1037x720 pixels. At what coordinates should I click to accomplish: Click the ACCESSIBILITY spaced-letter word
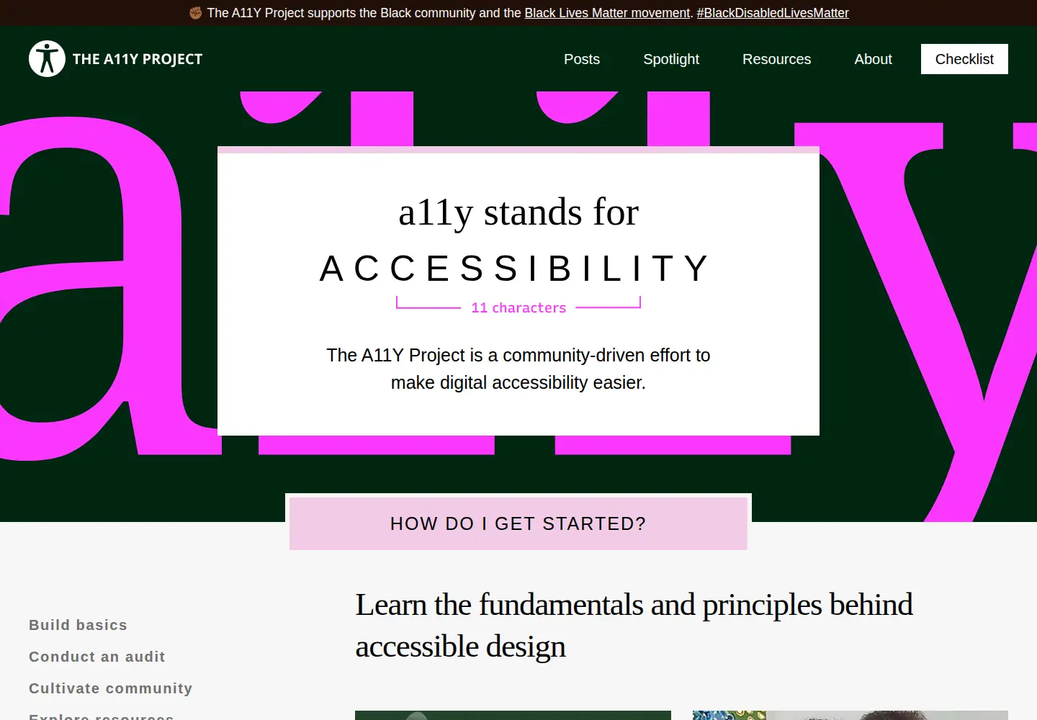(x=516, y=269)
